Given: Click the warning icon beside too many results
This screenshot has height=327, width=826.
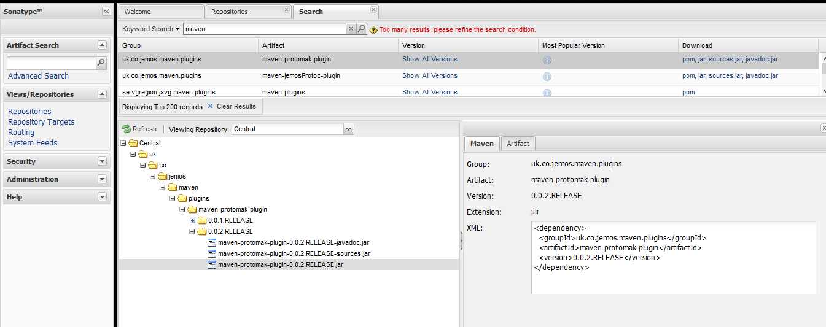Looking at the screenshot, I should [373, 29].
